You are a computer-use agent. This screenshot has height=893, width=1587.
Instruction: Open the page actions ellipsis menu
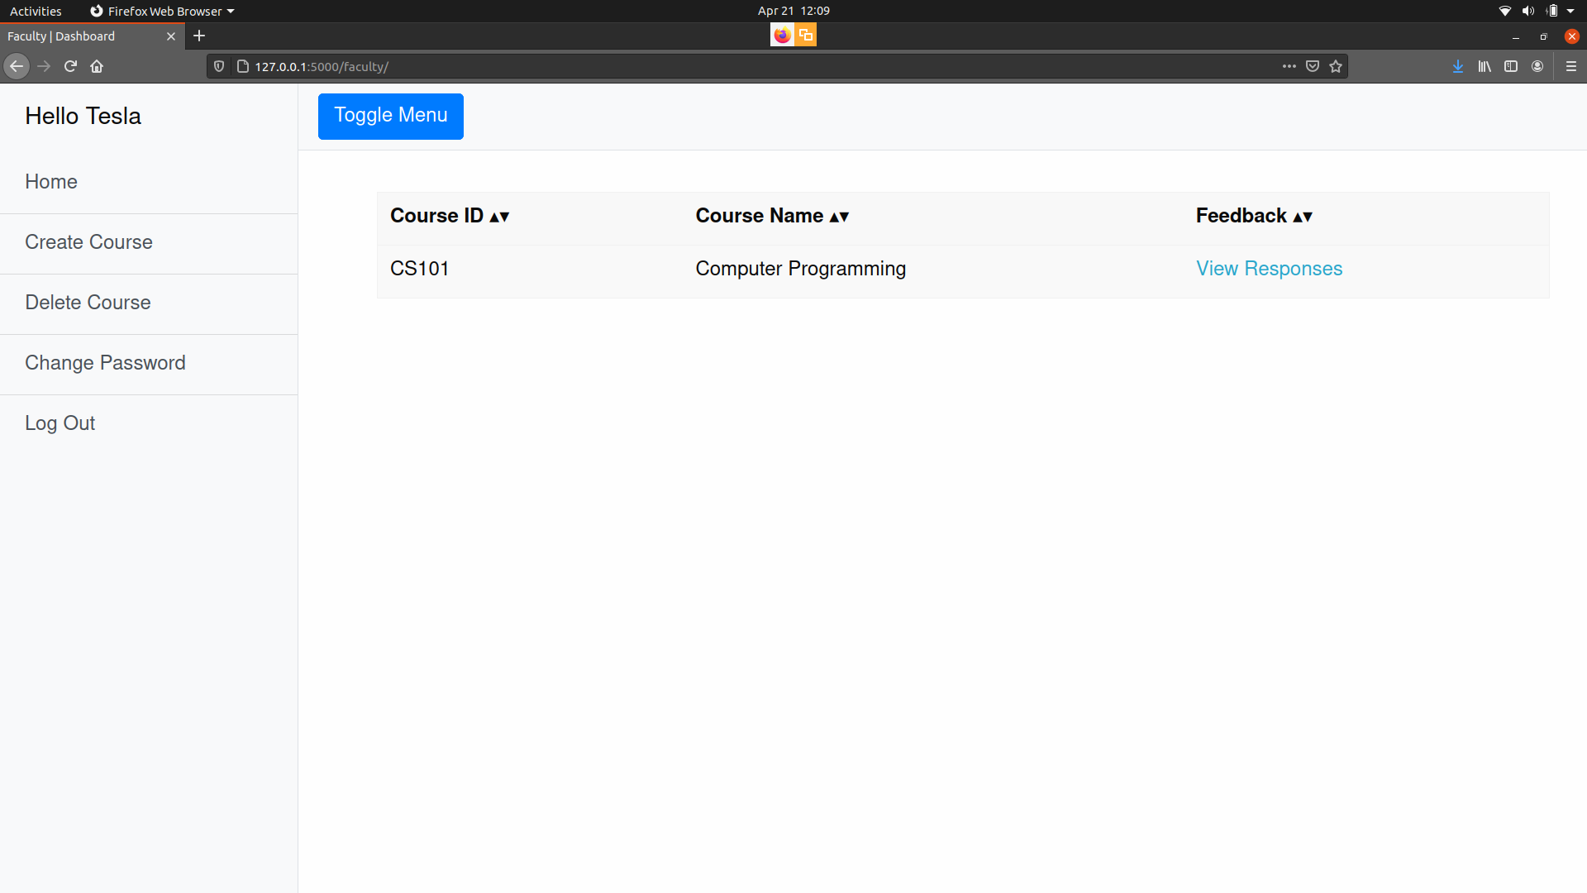(x=1289, y=66)
